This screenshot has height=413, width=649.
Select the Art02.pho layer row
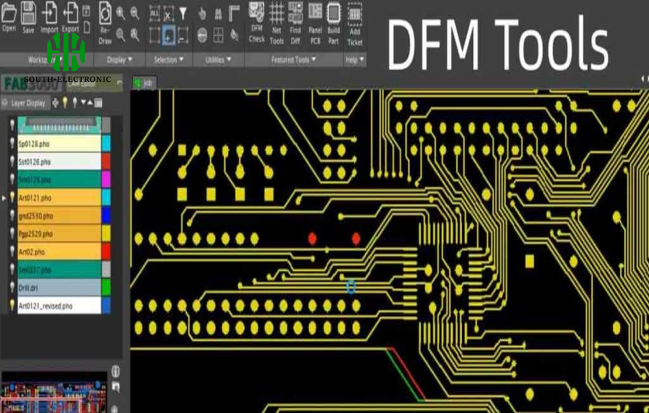[59, 251]
